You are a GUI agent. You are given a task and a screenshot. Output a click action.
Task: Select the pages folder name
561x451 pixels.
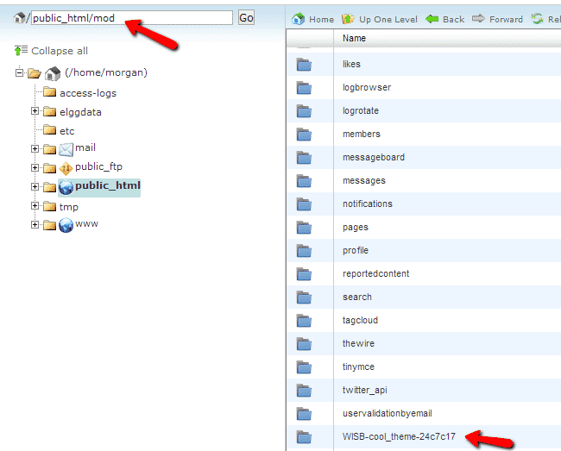click(356, 228)
